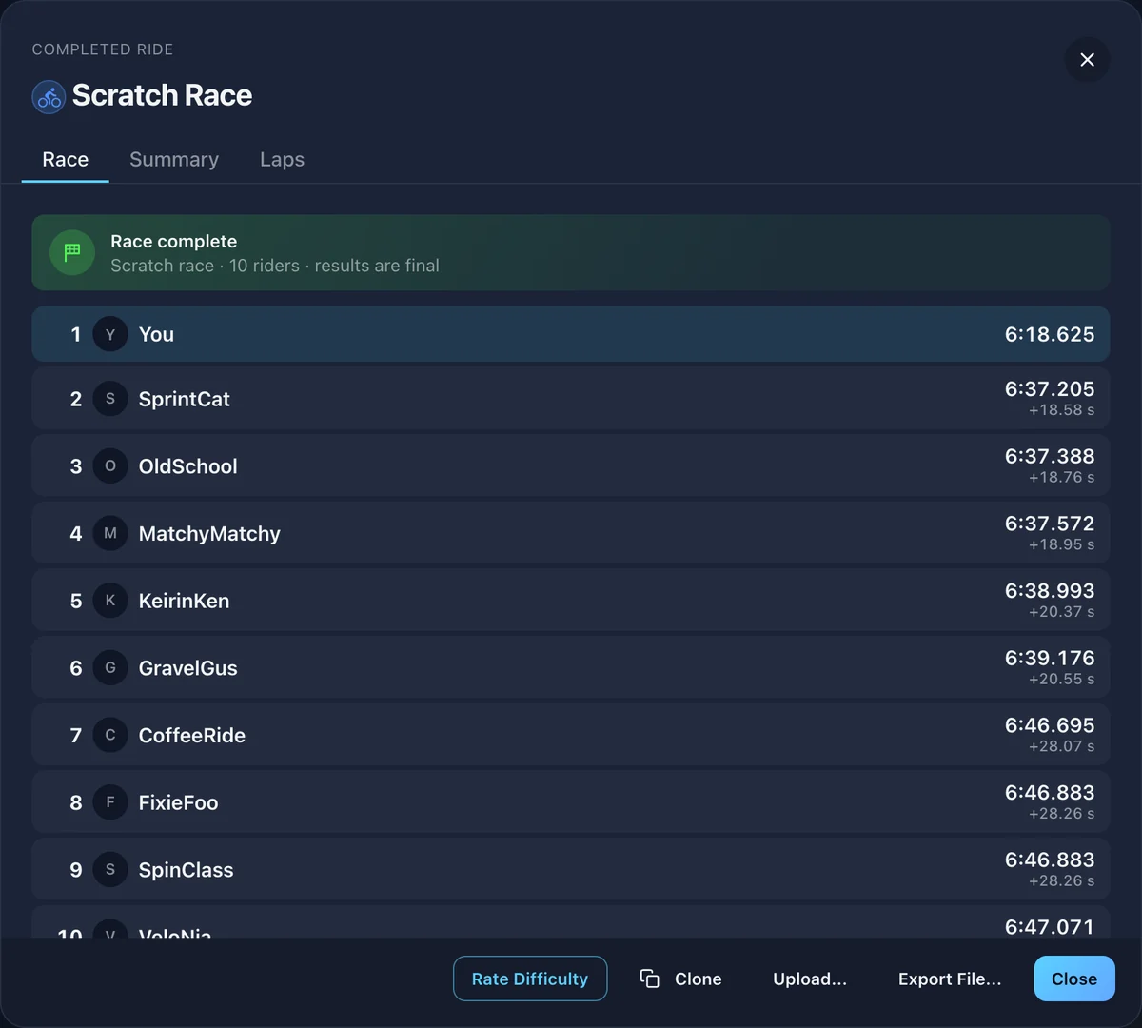Click the Race complete banner heading
The height and width of the screenshot is (1028, 1142).
pos(174,242)
